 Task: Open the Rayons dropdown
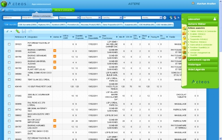[x=69, y=18]
